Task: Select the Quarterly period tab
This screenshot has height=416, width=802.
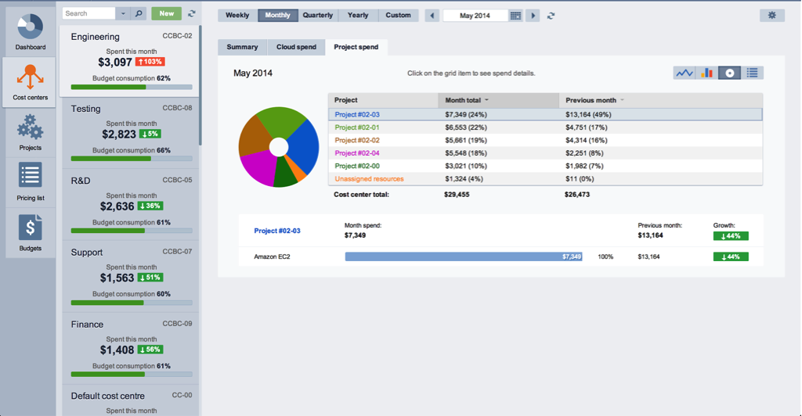Action: (x=318, y=16)
